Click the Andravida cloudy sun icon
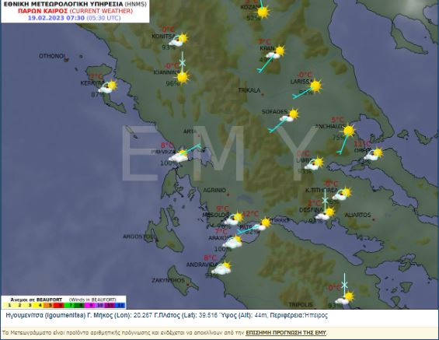Screen dimensions: 439x340 [x=221, y=268]
